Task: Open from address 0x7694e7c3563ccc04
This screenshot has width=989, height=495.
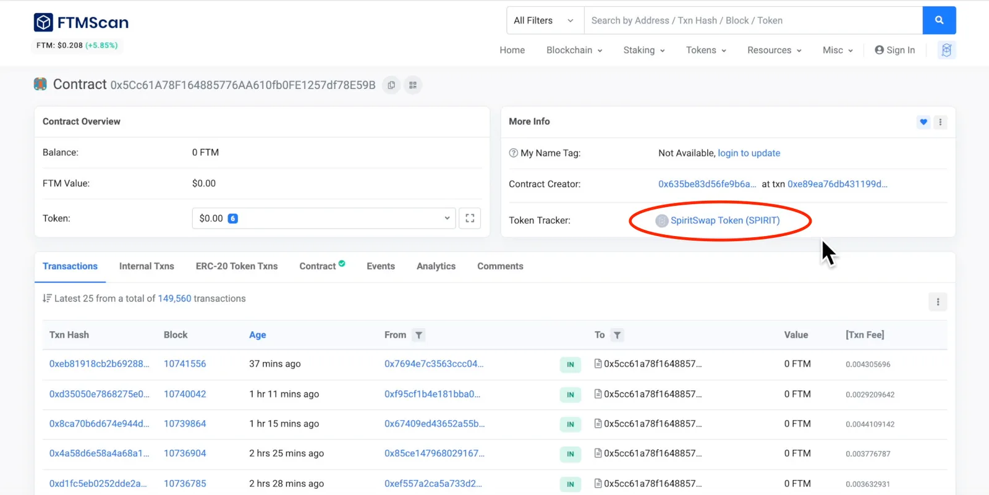Action: click(434, 364)
